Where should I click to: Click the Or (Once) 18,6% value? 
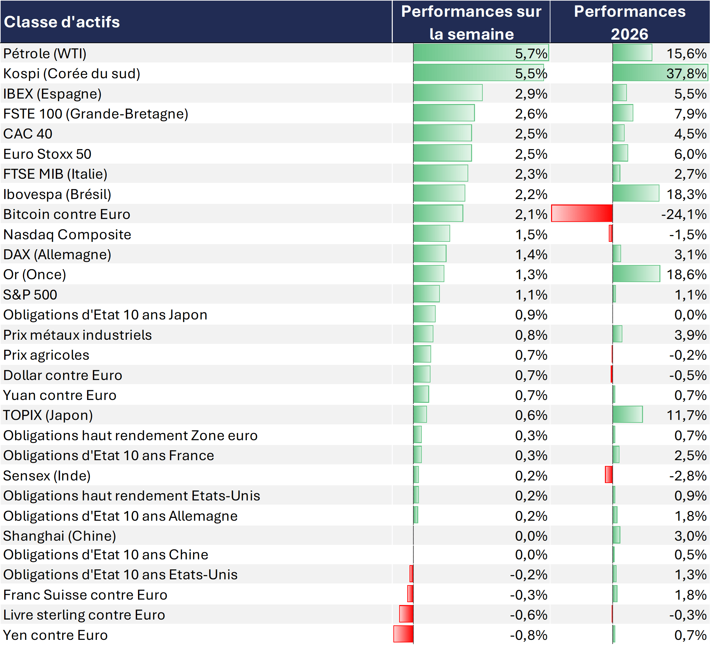[686, 274]
